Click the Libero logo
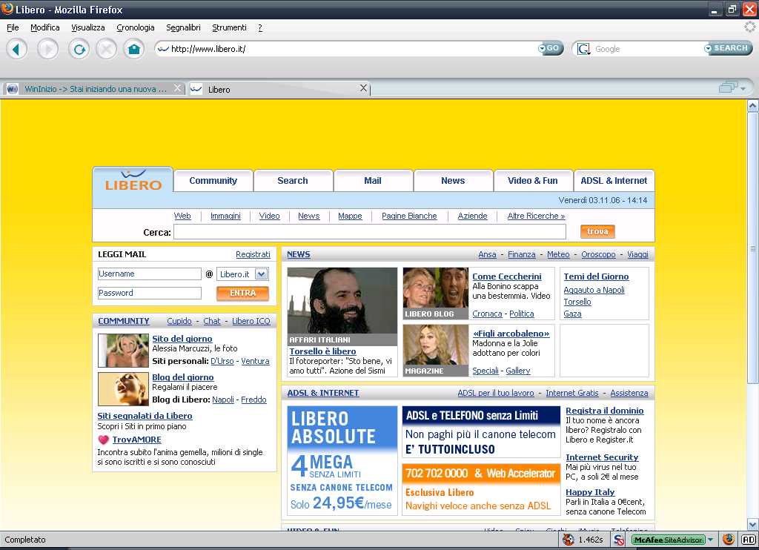 (x=133, y=180)
